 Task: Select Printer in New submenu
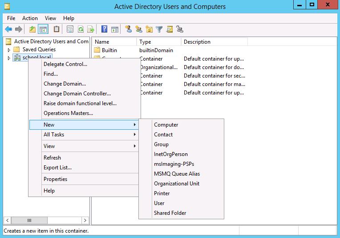coord(181,193)
